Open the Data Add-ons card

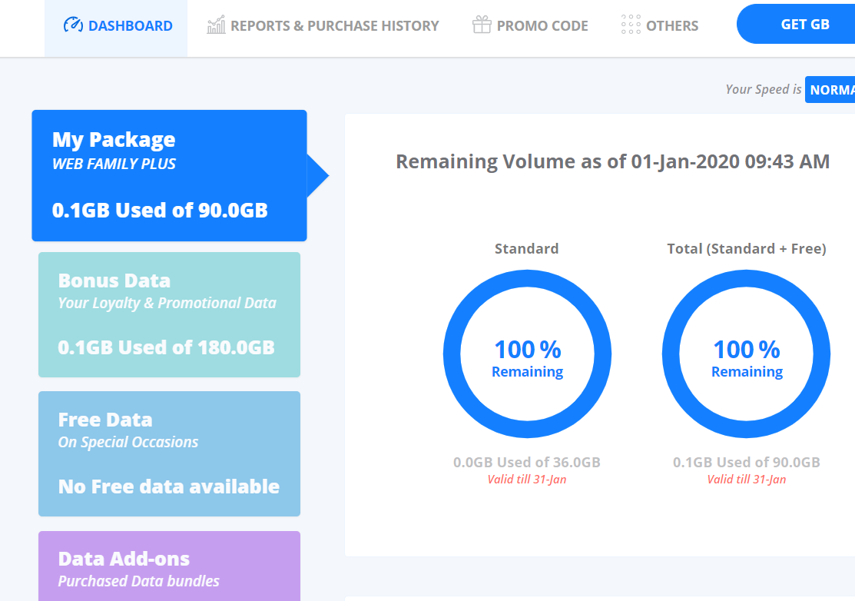coord(170,566)
